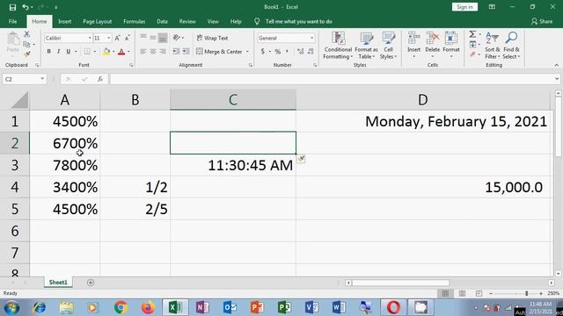Click the Percent Style icon
Image resolution: width=563 pixels, height=316 pixels.
tap(278, 52)
